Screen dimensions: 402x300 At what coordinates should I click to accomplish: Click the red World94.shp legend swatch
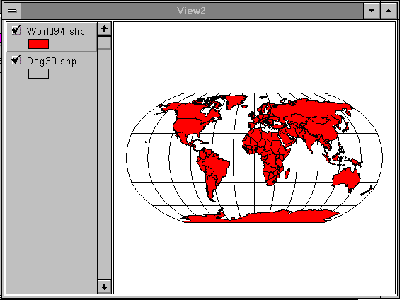coord(38,44)
